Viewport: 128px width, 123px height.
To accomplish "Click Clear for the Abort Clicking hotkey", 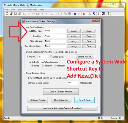I will (x=89, y=41).
